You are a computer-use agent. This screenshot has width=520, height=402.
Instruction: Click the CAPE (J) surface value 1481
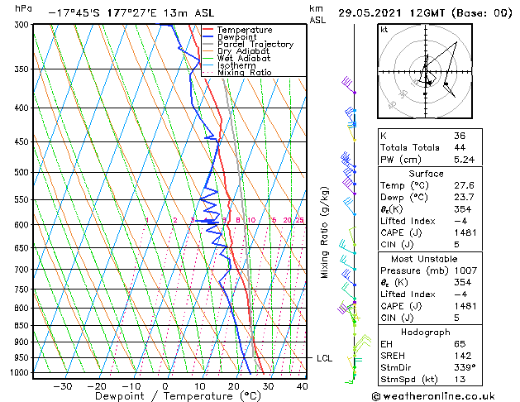465,232
